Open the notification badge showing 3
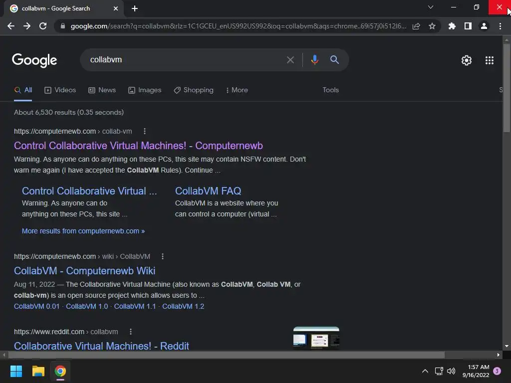Image resolution: width=511 pixels, height=383 pixels. point(497,371)
